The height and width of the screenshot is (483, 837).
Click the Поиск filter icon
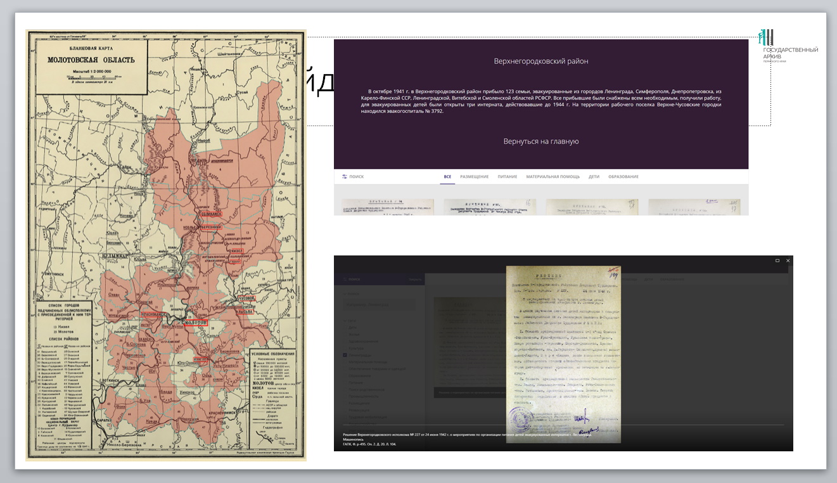pos(345,177)
